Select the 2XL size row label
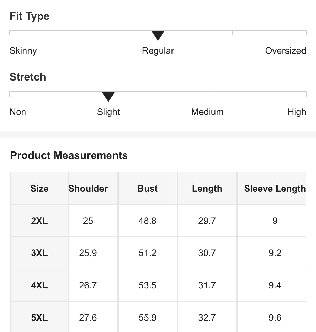This screenshot has height=332, width=316. coord(39,221)
